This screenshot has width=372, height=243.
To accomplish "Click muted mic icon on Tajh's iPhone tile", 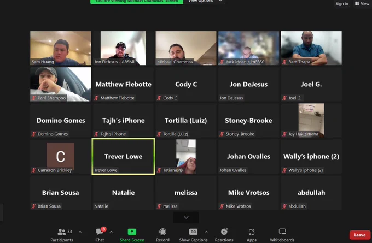I will (96, 134).
